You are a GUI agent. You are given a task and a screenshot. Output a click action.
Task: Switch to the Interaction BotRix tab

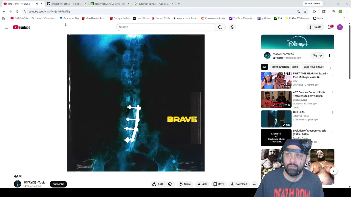coord(66,4)
